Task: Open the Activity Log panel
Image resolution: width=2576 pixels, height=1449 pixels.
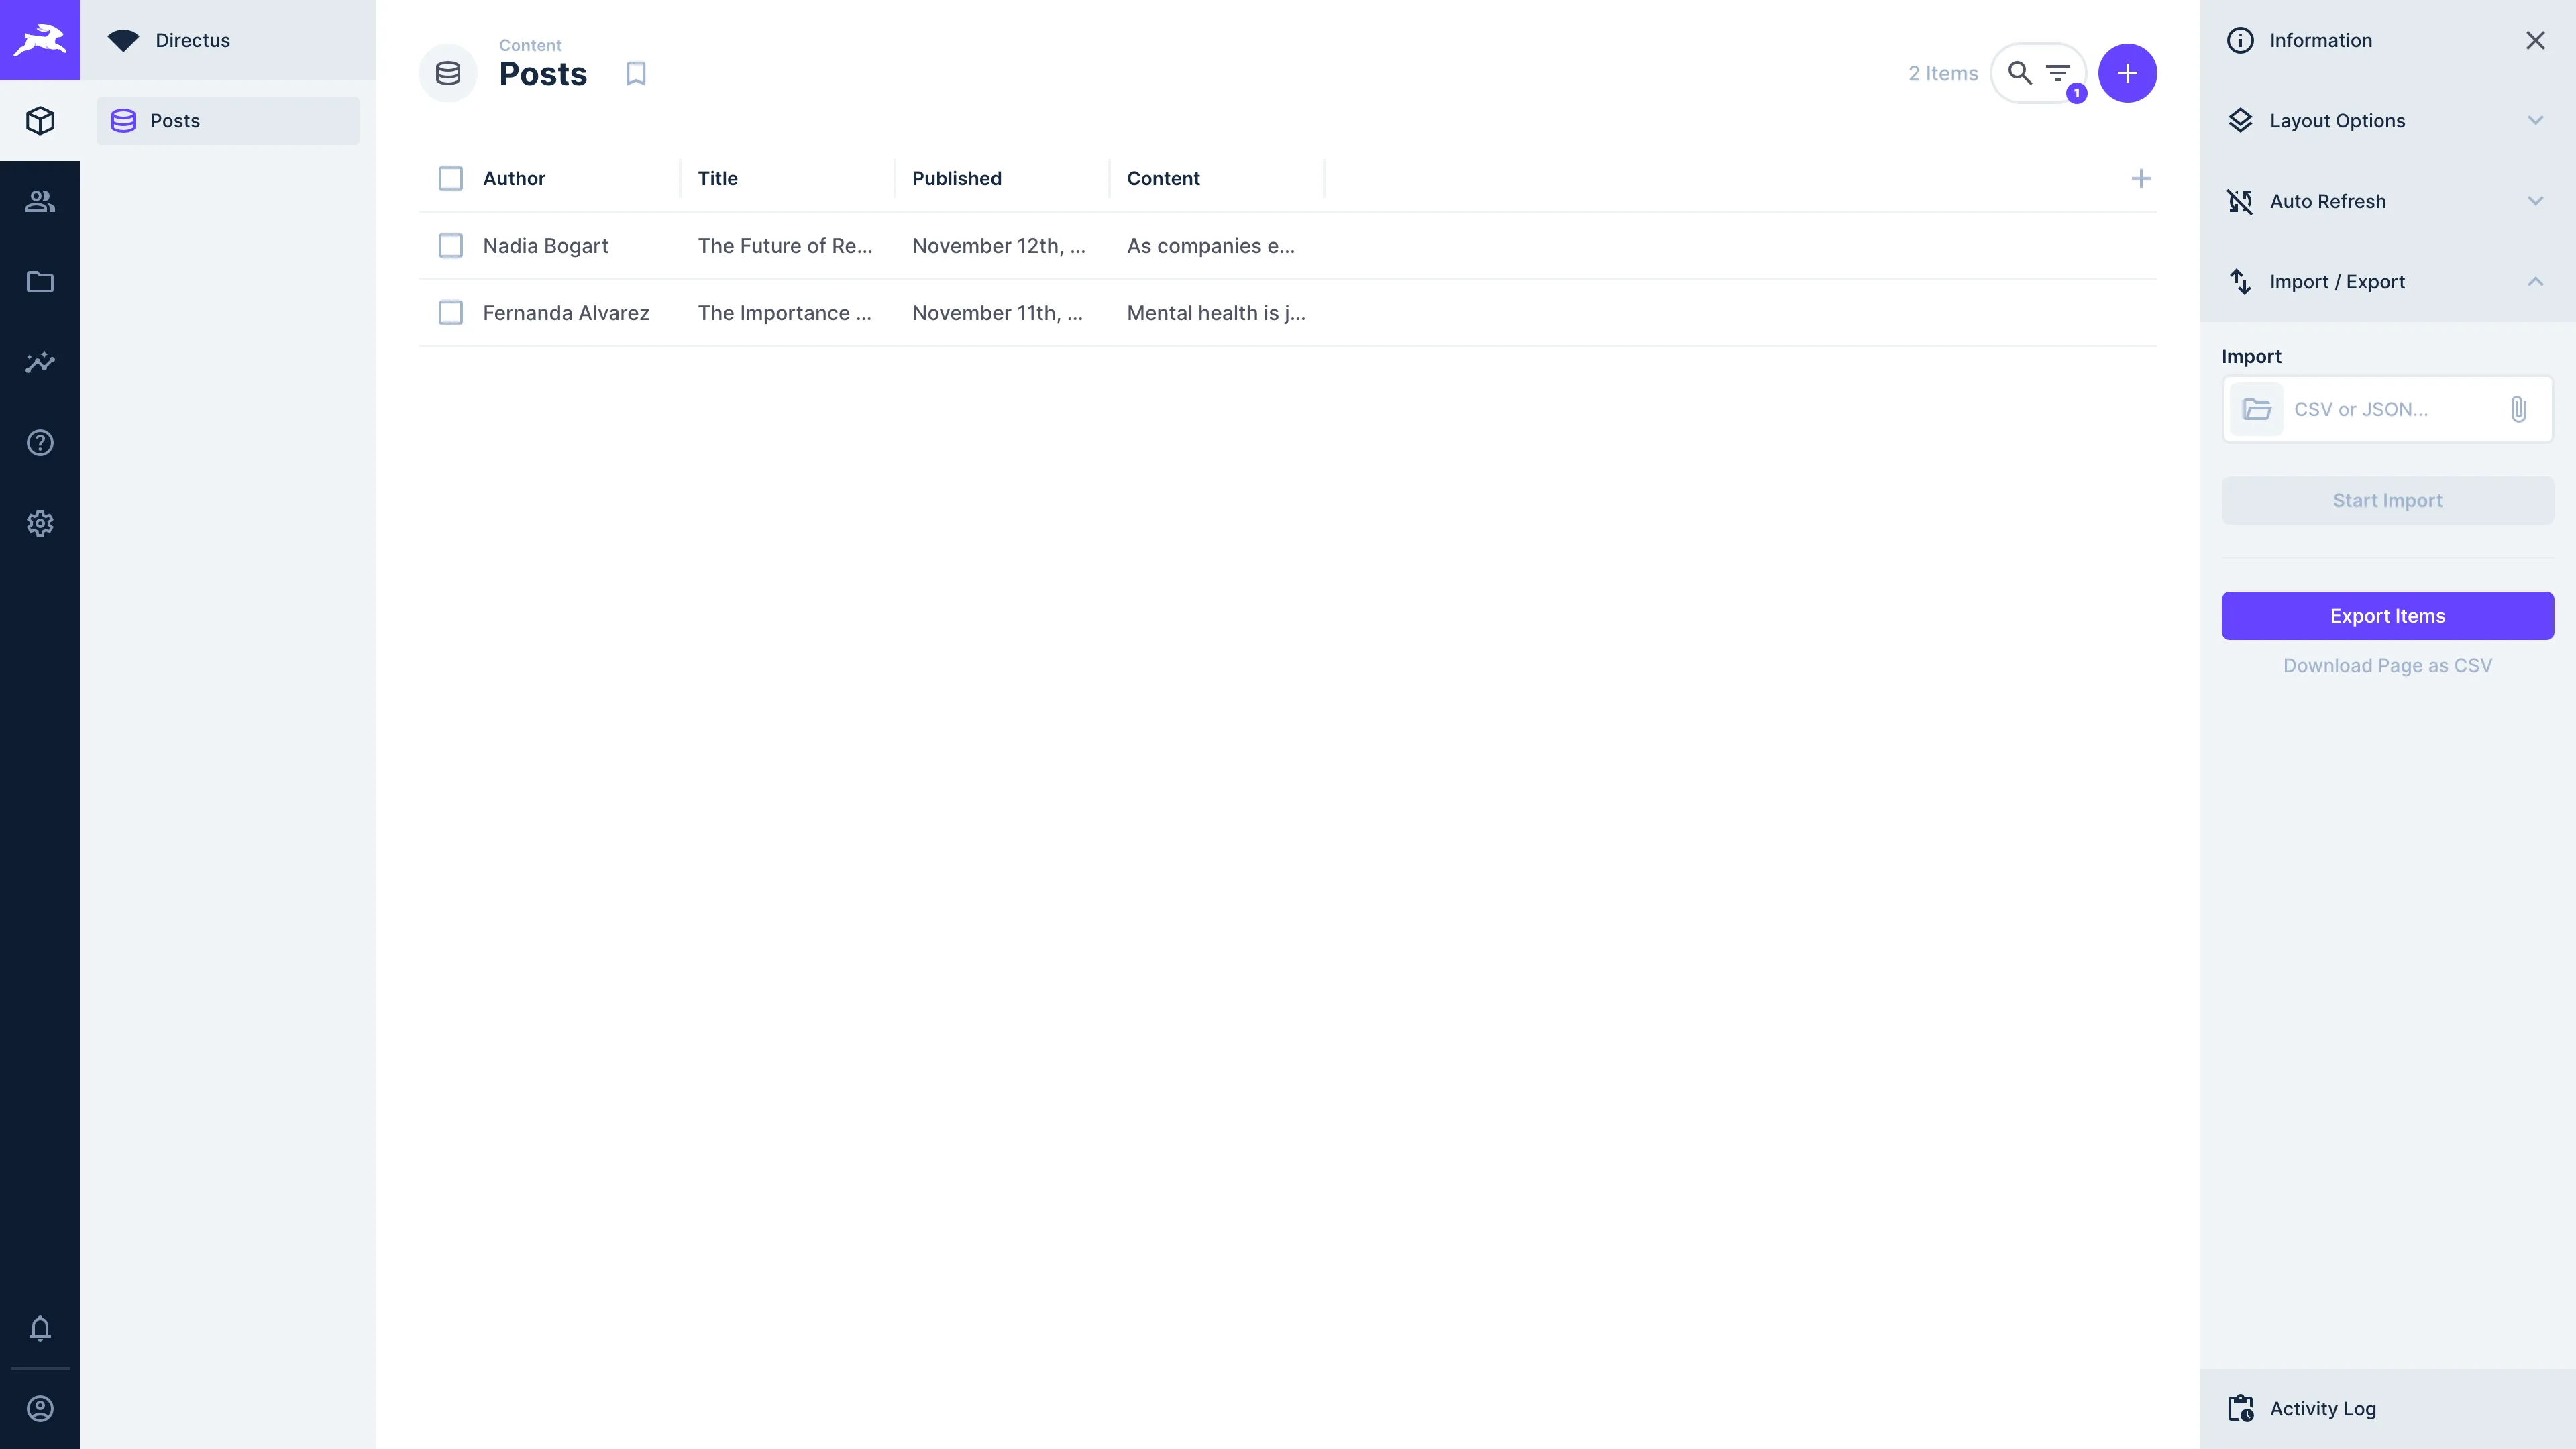Action: tap(2322, 1408)
